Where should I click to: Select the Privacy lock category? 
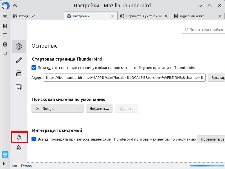point(19,73)
